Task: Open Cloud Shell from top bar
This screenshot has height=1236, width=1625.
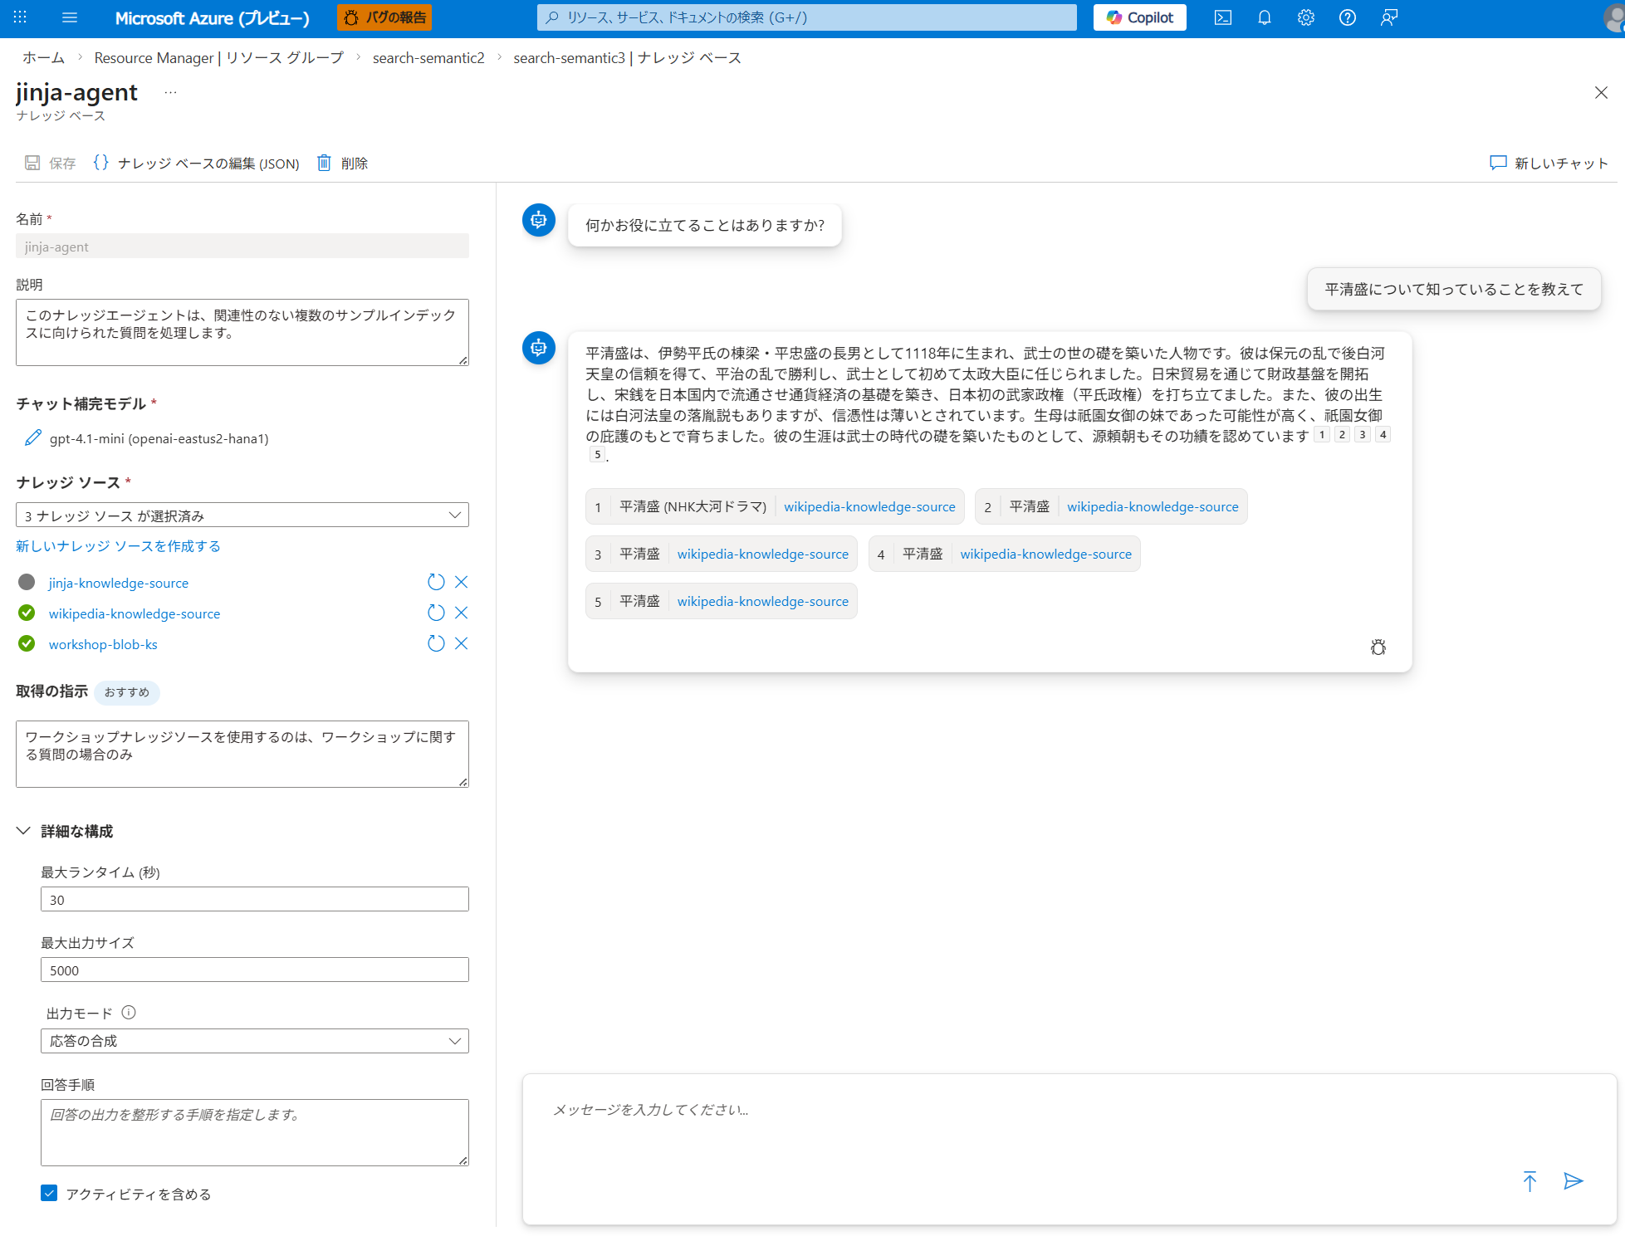Action: [1223, 17]
